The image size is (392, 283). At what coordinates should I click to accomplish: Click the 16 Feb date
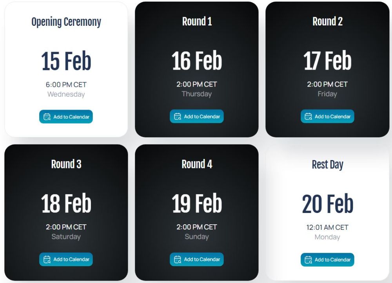click(196, 61)
